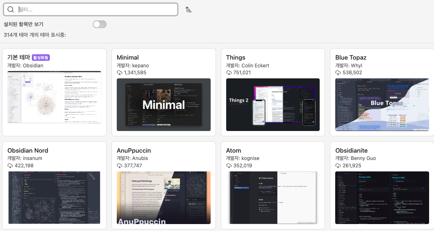
Task: Click the download icon beside 352,019
Action: click(x=229, y=166)
